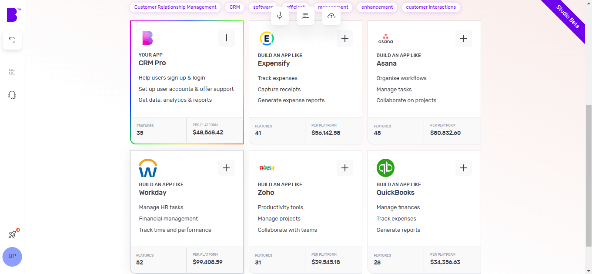
Task: Click the Asana logo on its card
Action: click(386, 38)
